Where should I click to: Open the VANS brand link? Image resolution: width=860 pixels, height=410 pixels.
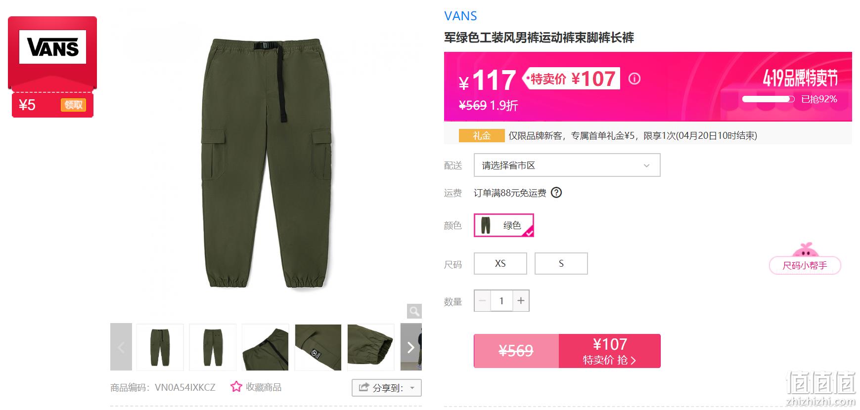pos(460,16)
